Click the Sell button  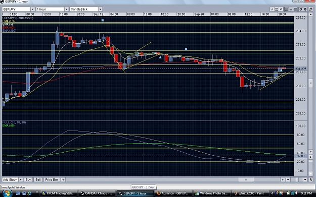[x=38, y=180]
